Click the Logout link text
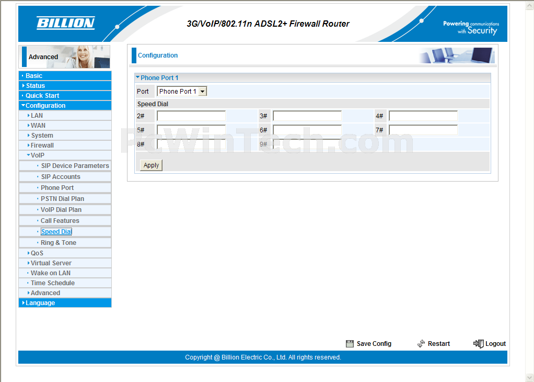 (495, 344)
